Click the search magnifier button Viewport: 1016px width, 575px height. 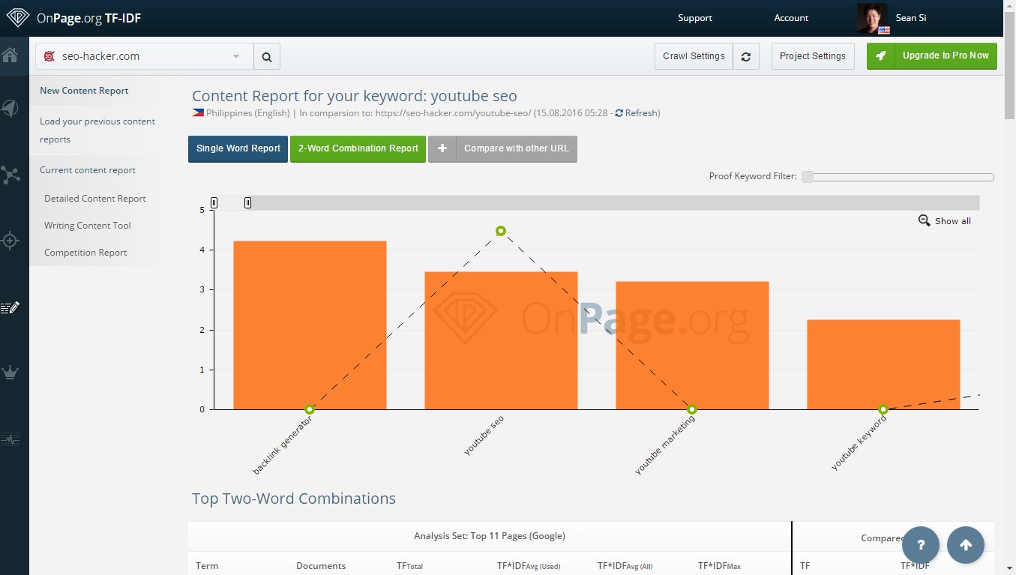[x=267, y=56]
